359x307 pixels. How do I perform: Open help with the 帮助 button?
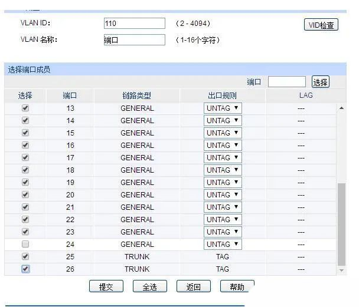(237, 286)
